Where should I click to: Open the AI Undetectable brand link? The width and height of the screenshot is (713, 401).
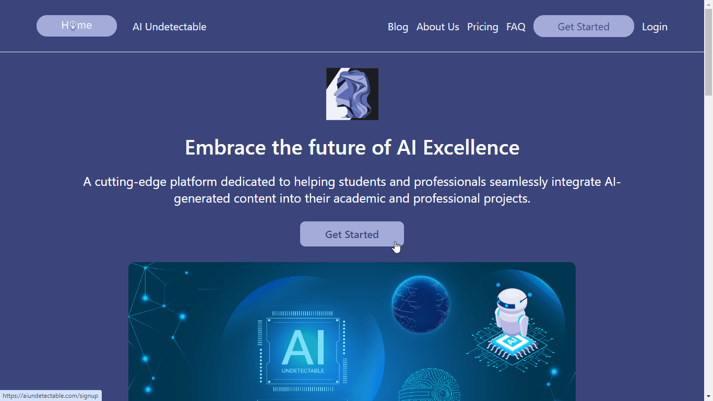click(x=170, y=27)
